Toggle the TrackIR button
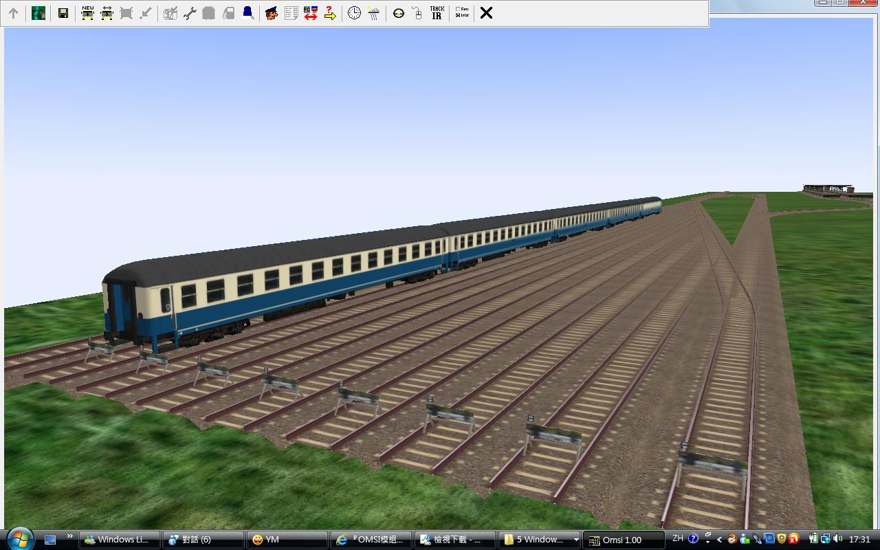Screen dimensions: 880x550 pyautogui.click(x=437, y=13)
